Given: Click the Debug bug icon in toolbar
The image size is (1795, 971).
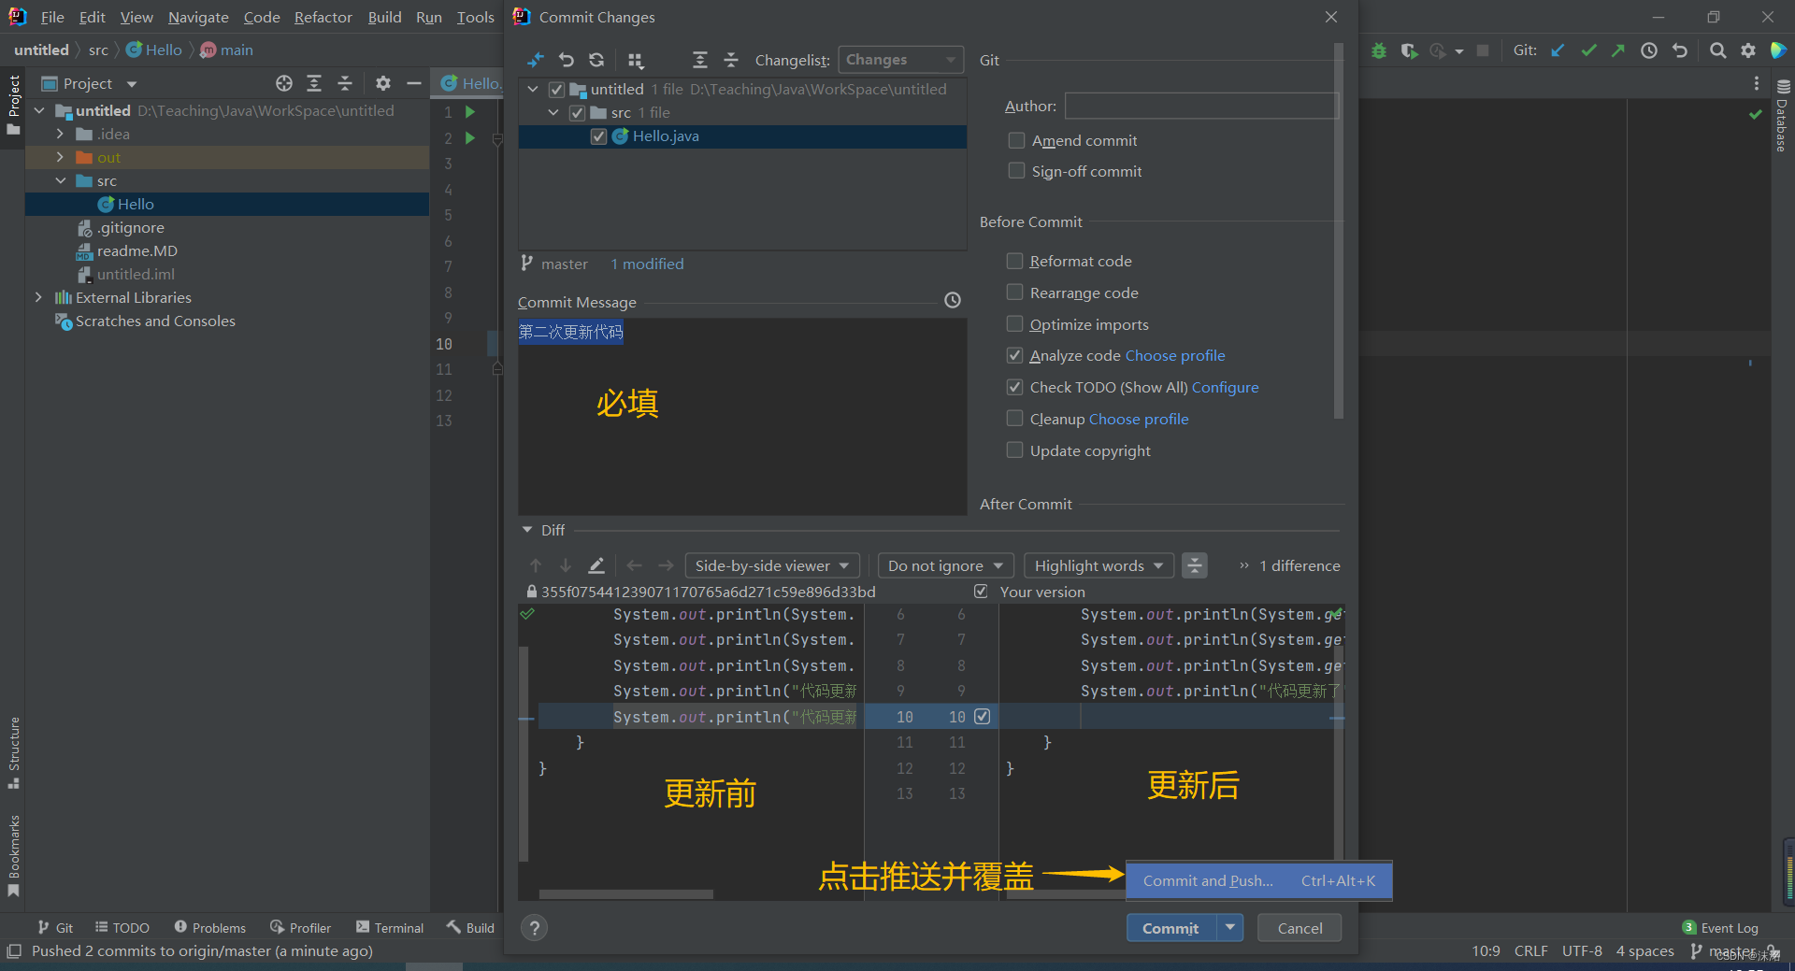Looking at the screenshot, I should coord(1379,50).
